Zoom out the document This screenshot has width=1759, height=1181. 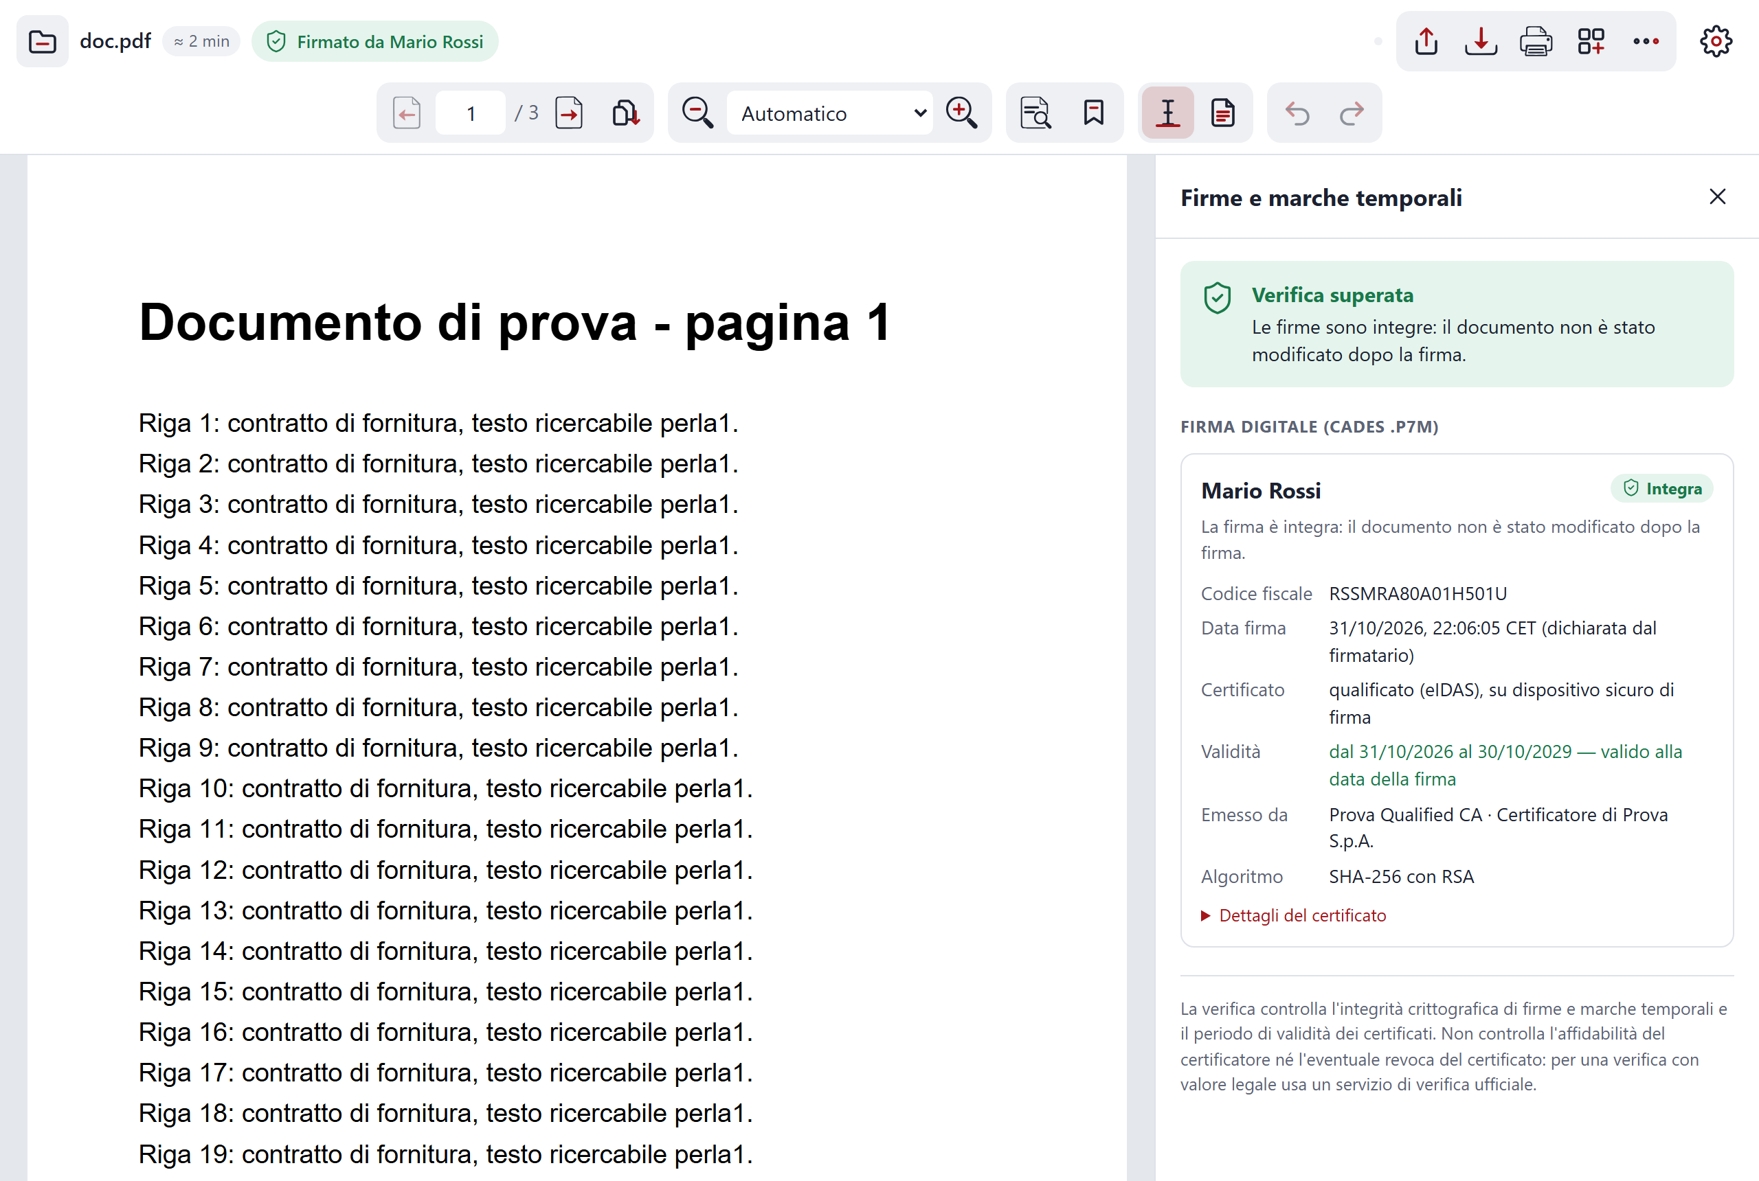697,113
